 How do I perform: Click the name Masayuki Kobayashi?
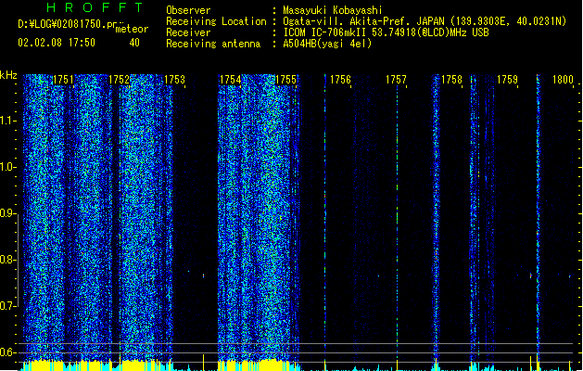[x=333, y=10]
